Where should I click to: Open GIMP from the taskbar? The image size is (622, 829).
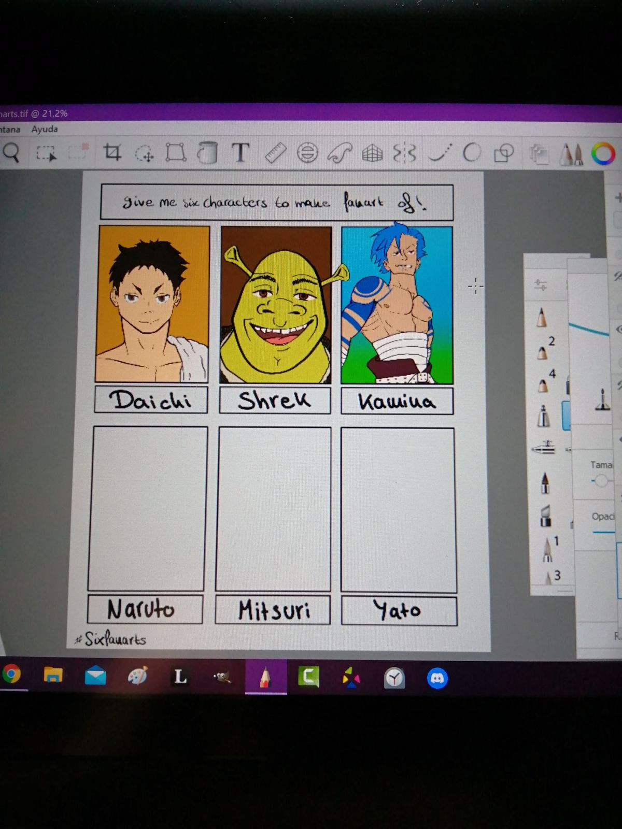pyautogui.click(x=223, y=677)
